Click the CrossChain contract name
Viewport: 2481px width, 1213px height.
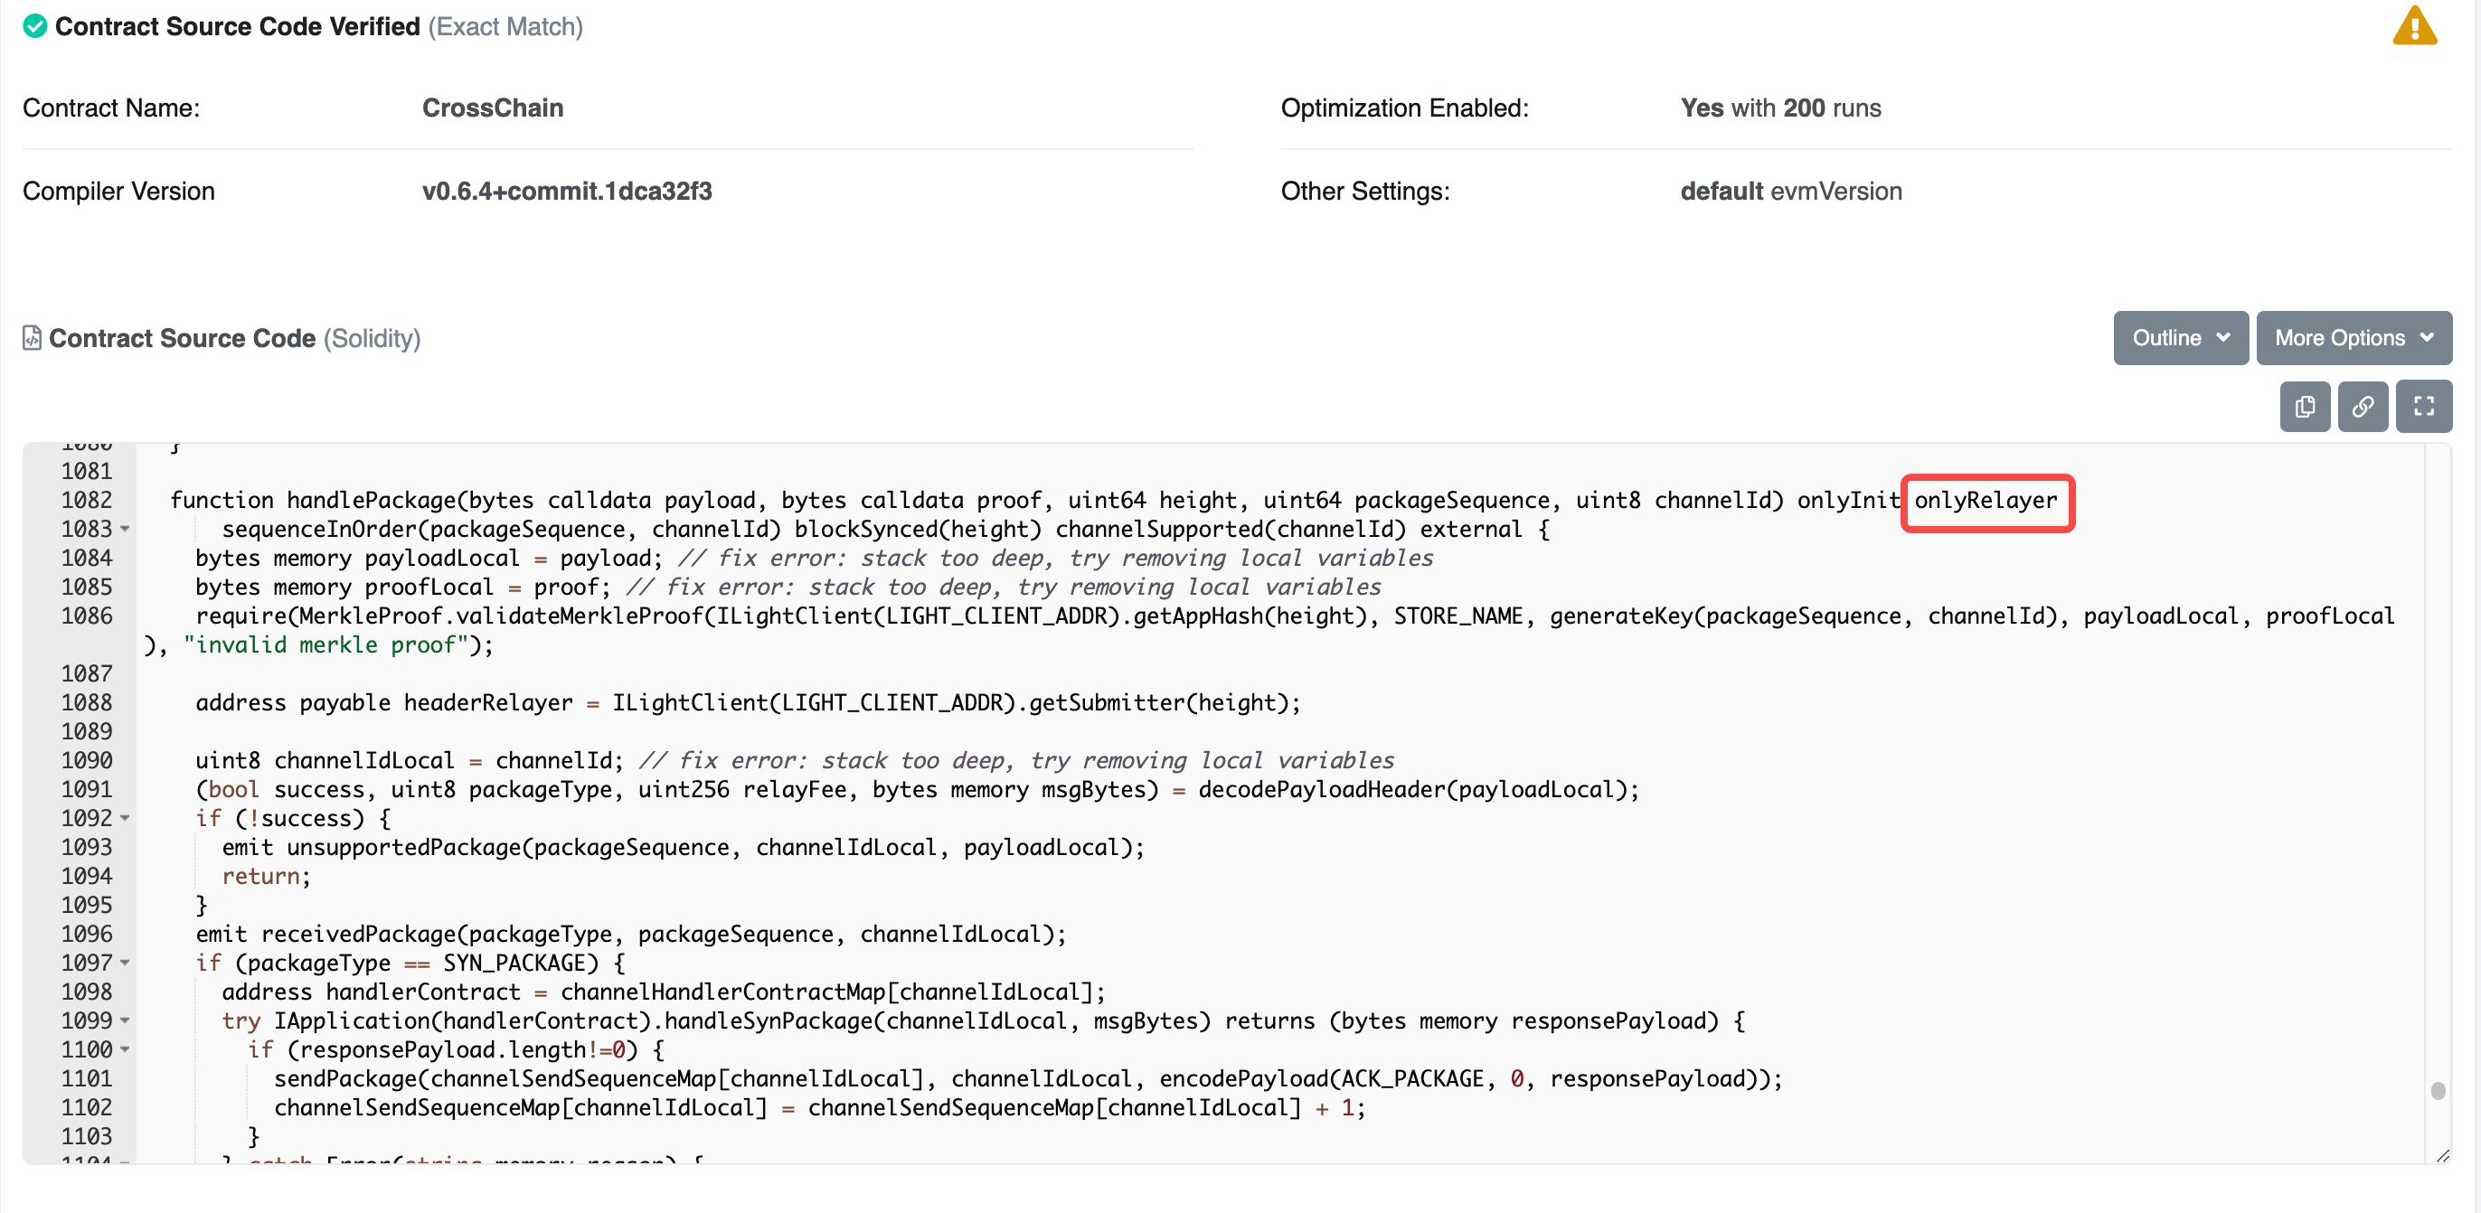click(x=492, y=108)
